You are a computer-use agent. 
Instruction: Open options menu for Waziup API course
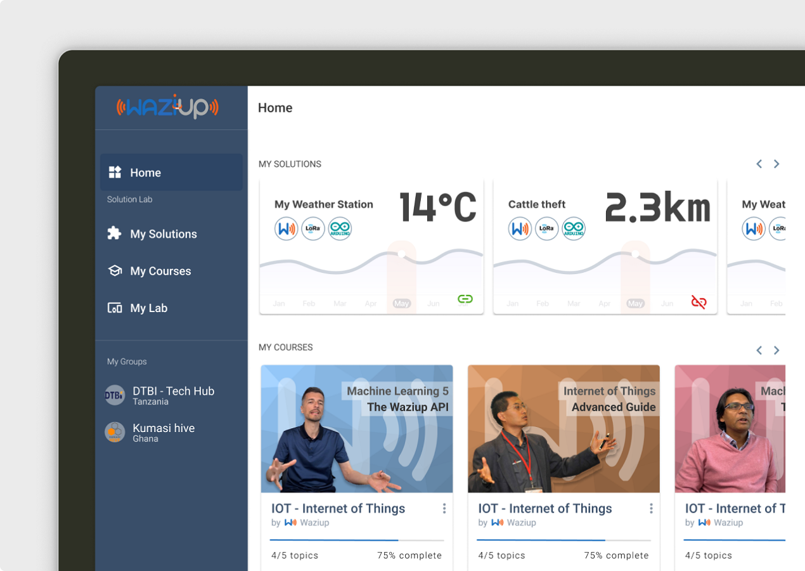444,509
